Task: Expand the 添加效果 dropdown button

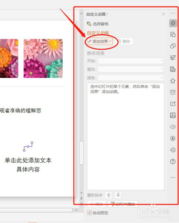Action: (100, 41)
